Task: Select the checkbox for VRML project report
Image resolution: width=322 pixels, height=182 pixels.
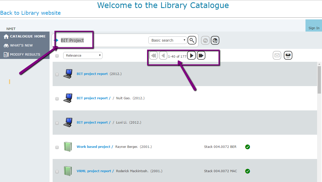Action: pyautogui.click(x=57, y=172)
